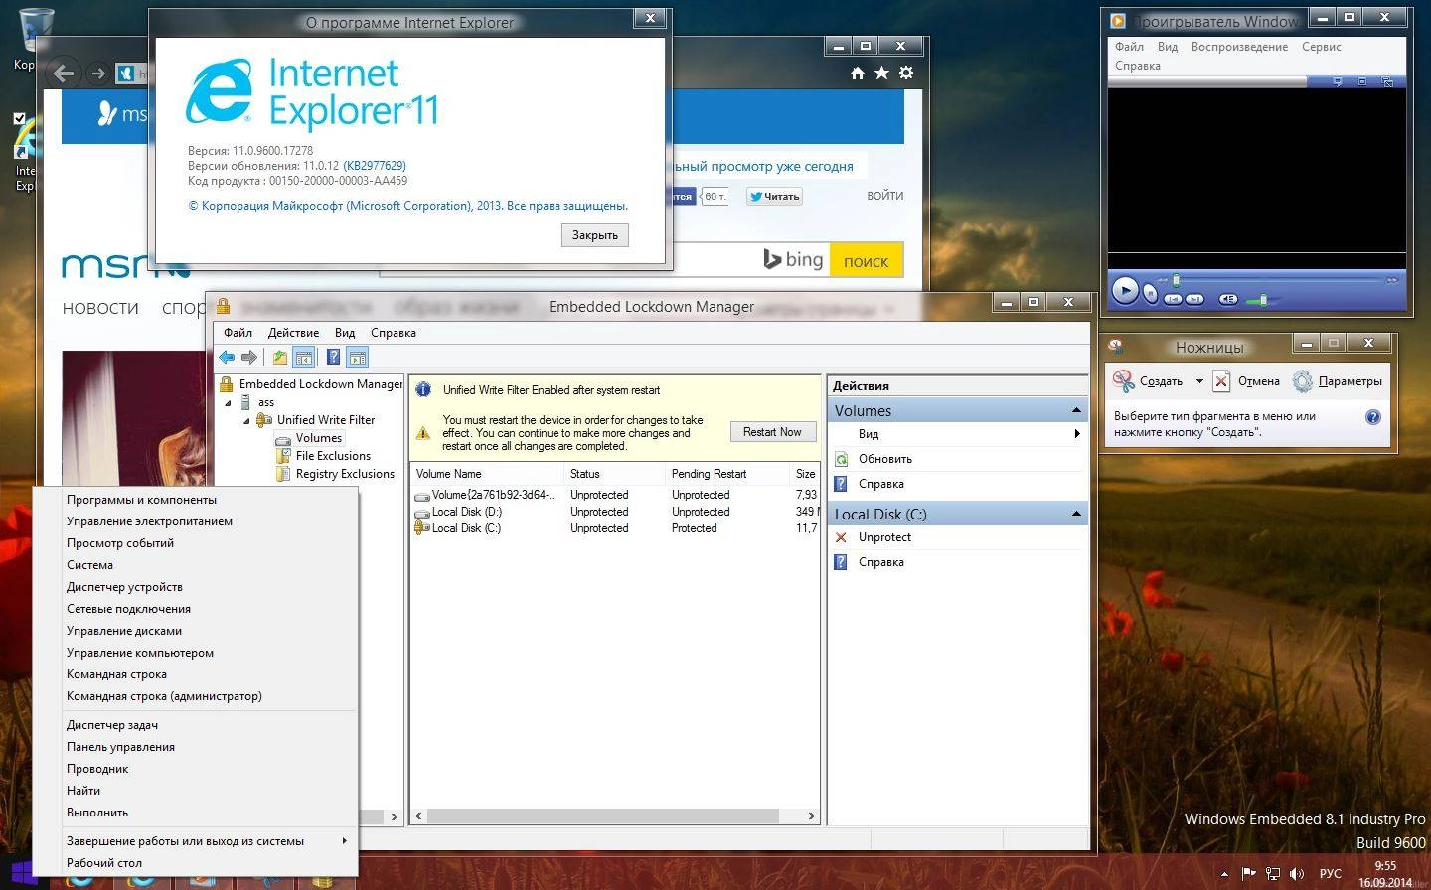Toggle the console tree pane icon

(x=304, y=357)
